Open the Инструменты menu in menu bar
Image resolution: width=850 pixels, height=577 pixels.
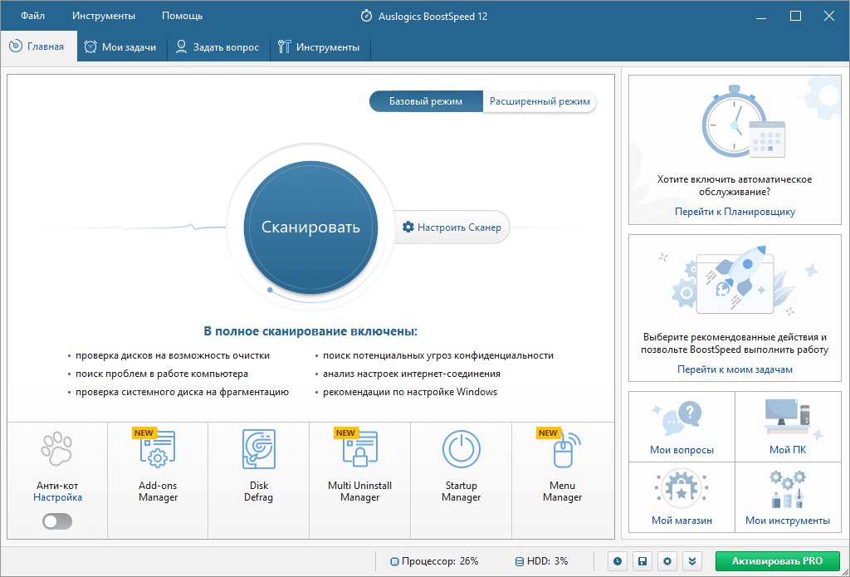104,16
